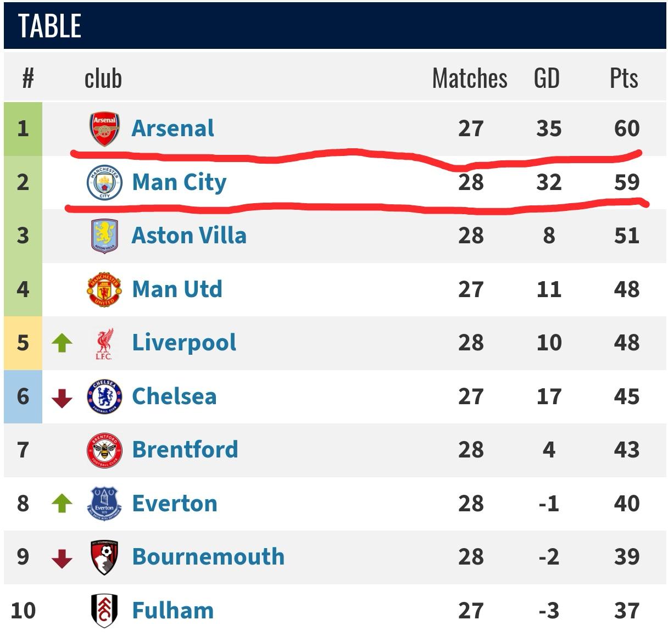668x642 pixels.
Task: Click the Chelsea club crest
Action: (x=104, y=397)
